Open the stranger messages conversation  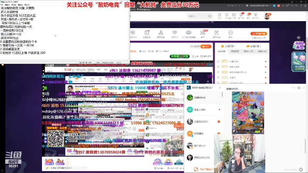pyautogui.click(x=204, y=110)
